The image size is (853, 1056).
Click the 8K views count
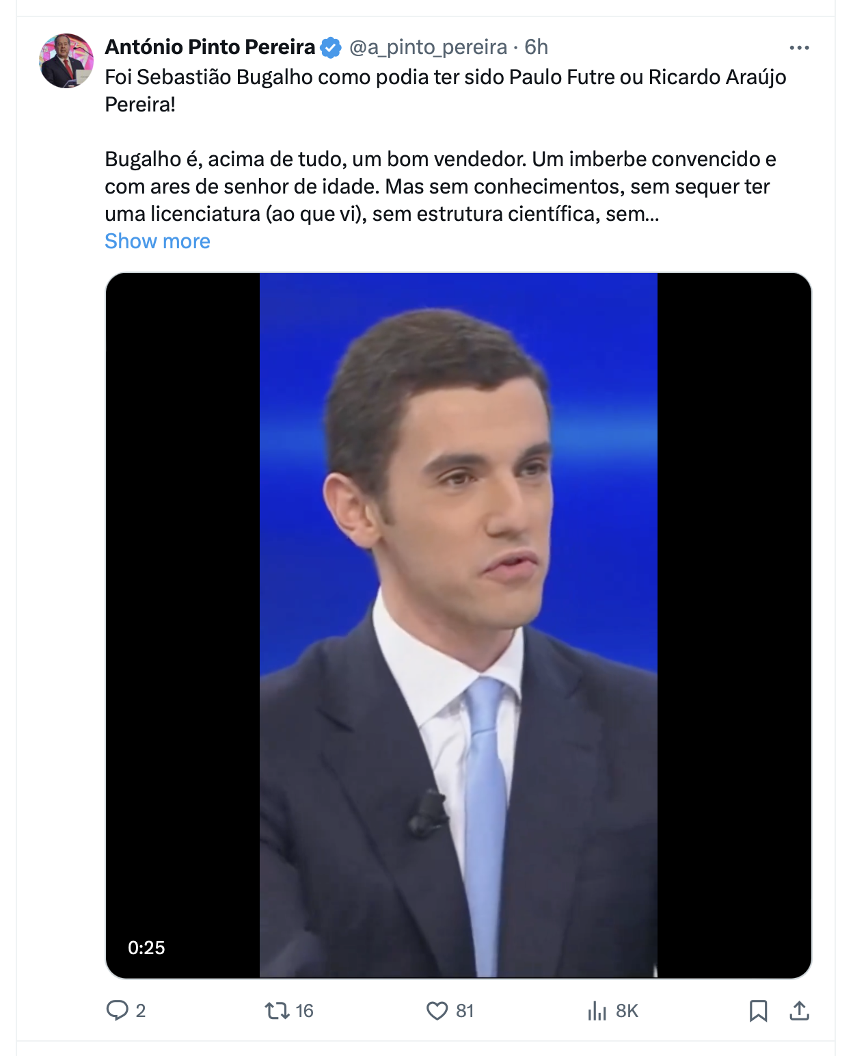click(627, 1011)
